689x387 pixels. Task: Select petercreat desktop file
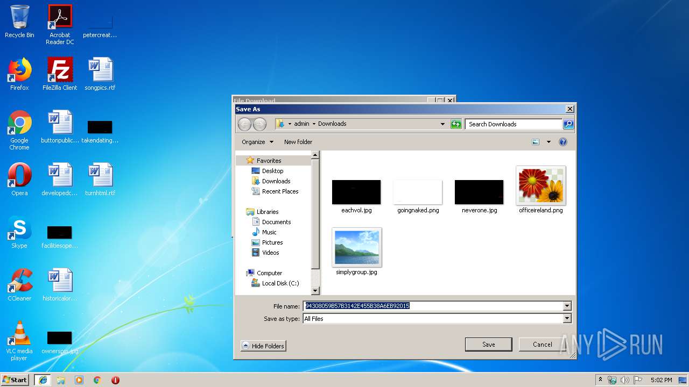tap(100, 26)
